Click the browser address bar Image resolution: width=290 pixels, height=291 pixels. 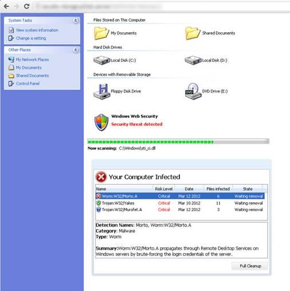162,7
